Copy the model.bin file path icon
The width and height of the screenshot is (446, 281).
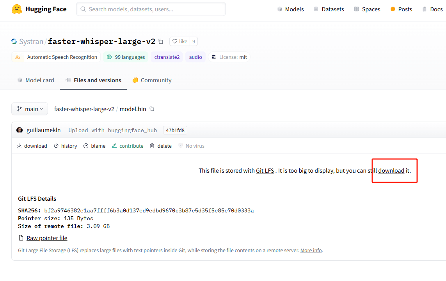point(151,109)
